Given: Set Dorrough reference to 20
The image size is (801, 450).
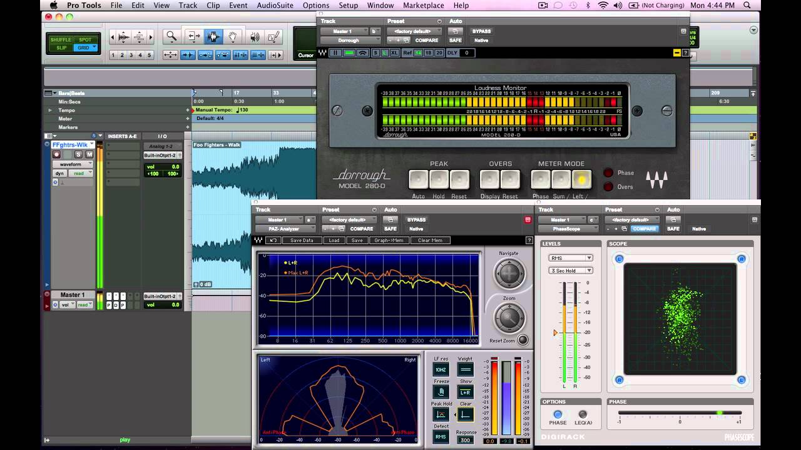Looking at the screenshot, I should click(439, 53).
